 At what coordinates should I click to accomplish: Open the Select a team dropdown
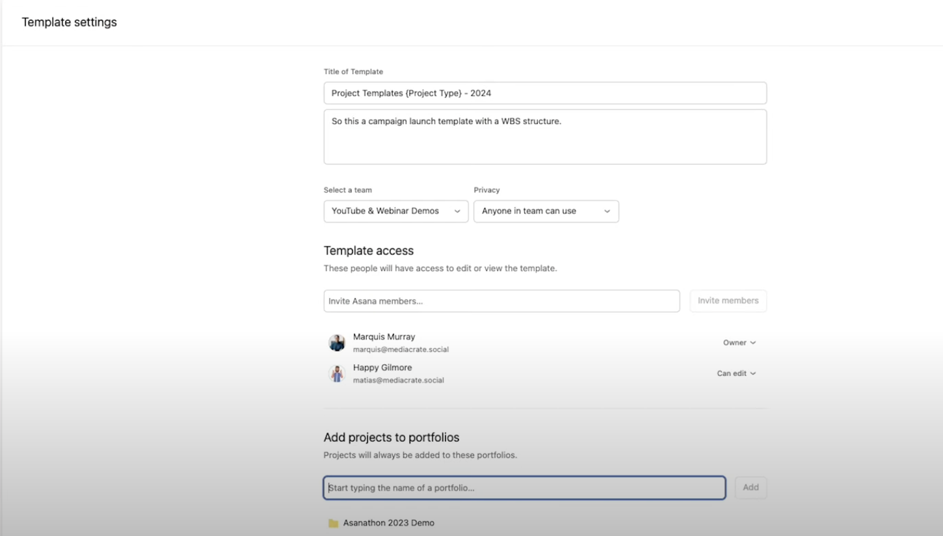click(x=395, y=211)
